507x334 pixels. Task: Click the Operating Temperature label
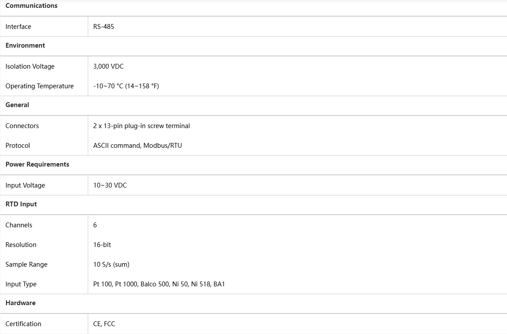(40, 86)
